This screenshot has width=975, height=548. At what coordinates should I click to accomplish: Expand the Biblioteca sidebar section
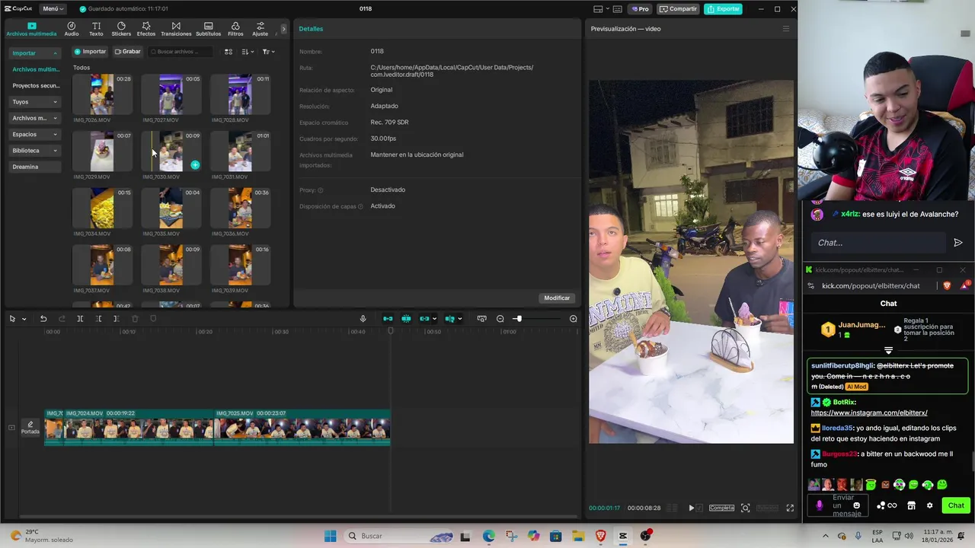click(34, 151)
